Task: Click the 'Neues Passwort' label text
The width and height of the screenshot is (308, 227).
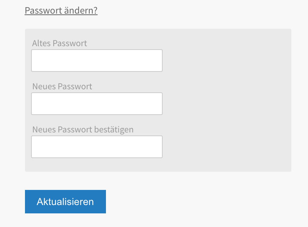Action: point(62,86)
